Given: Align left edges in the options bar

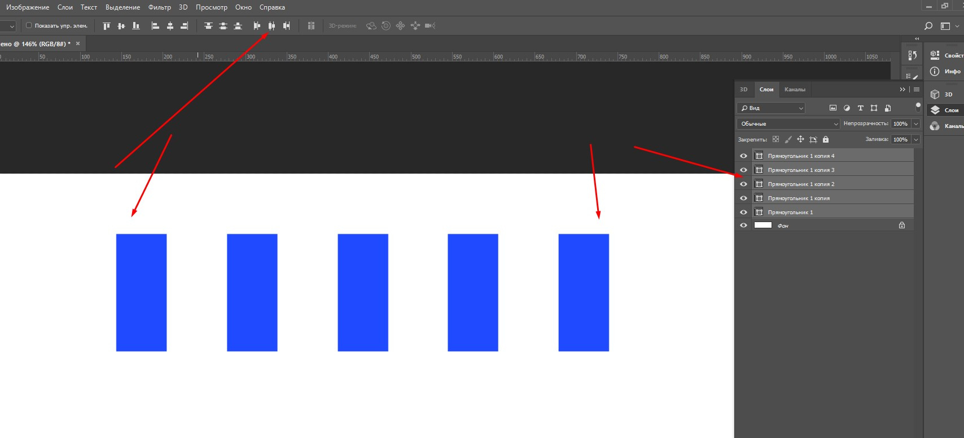Looking at the screenshot, I should click(x=155, y=26).
